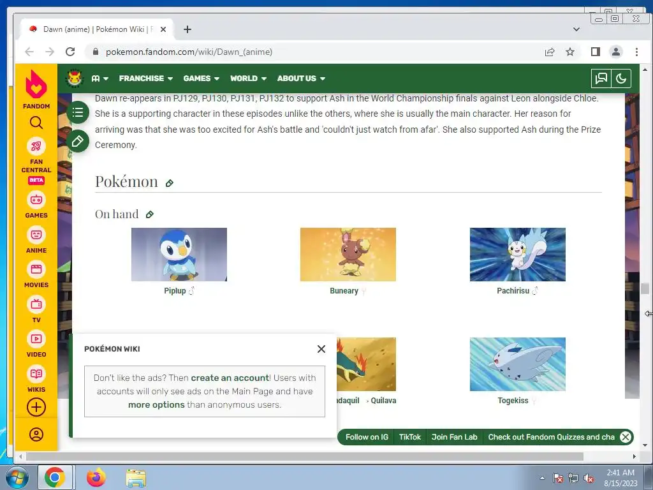This screenshot has width=653, height=490.
Task: Select the Dawn (anime) browser tab
Action: pos(97,29)
